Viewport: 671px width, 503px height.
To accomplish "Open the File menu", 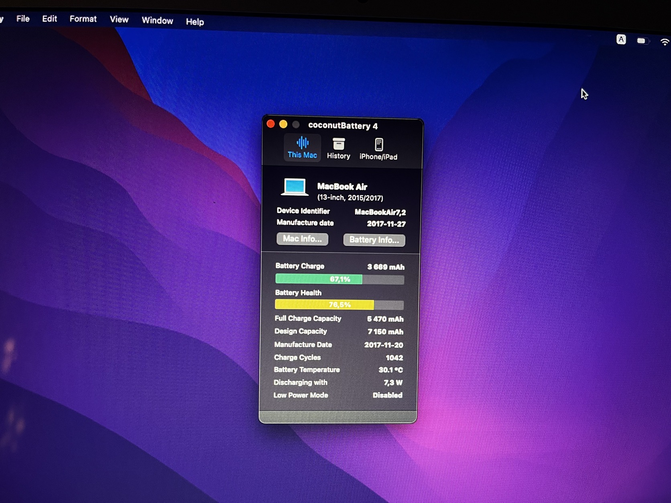I will (23, 18).
